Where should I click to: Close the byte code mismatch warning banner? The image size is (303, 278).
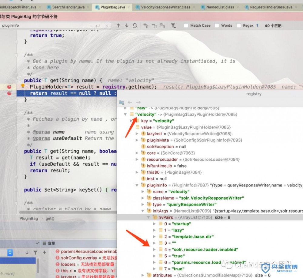pos(298,17)
